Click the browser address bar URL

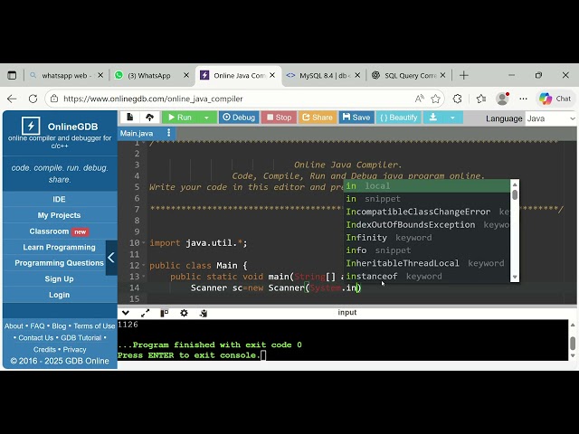click(226, 99)
